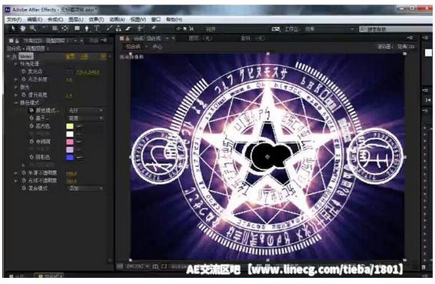Select the Selection arrow tool
Viewport: 435px width, 284px height.
pyautogui.click(x=13, y=28)
